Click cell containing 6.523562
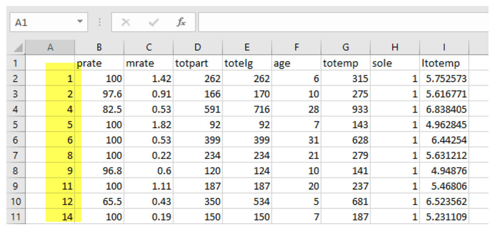Viewport: 501px width, 234px height. (444, 201)
